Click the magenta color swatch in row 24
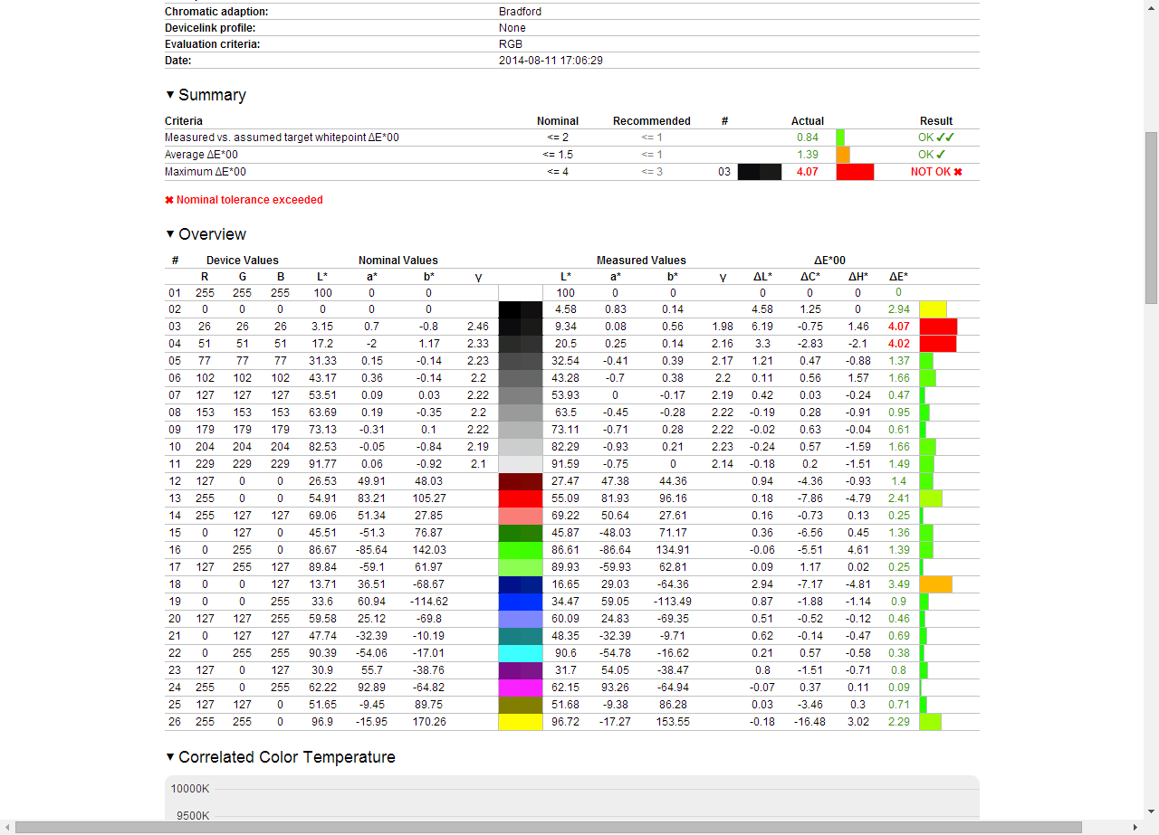The height and width of the screenshot is (835, 1159). [x=521, y=688]
